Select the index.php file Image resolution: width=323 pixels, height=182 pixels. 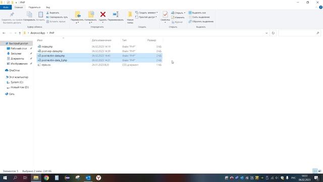47,47
